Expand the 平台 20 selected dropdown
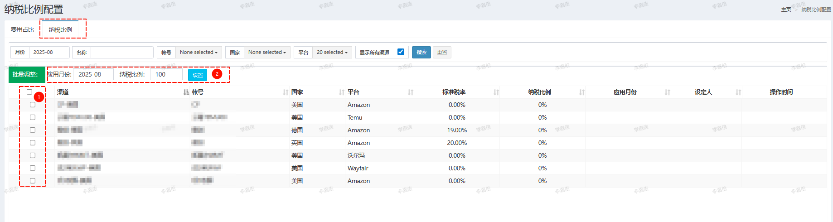This screenshot has width=833, height=222. [332, 52]
